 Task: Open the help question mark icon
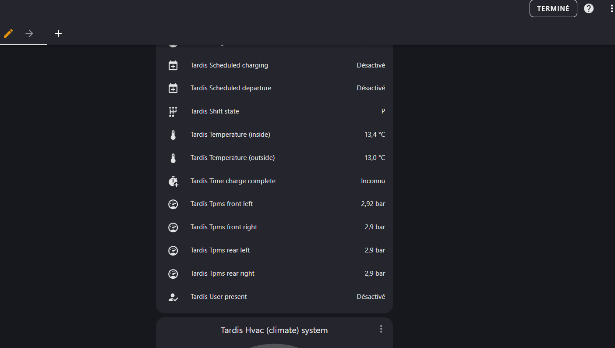coord(589,8)
